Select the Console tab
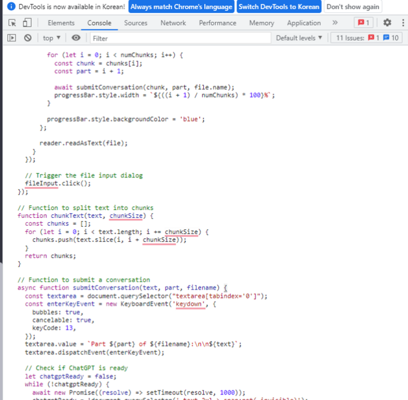This screenshot has width=408, height=400. tap(99, 23)
